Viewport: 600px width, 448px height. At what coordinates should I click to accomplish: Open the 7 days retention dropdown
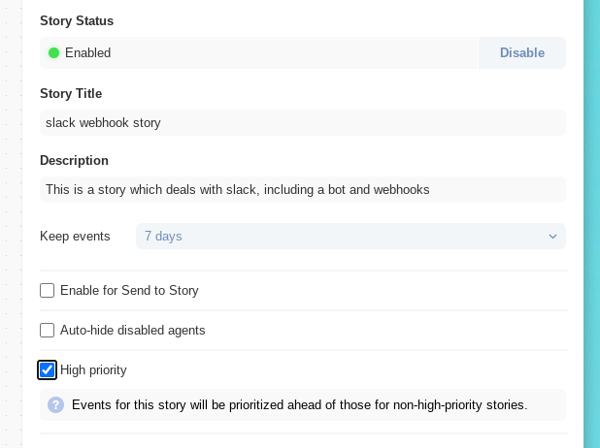(x=350, y=237)
